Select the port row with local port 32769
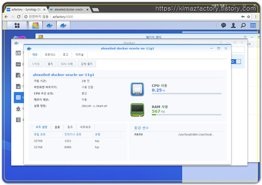Screen dimensions: 262x185 (x=78, y=141)
